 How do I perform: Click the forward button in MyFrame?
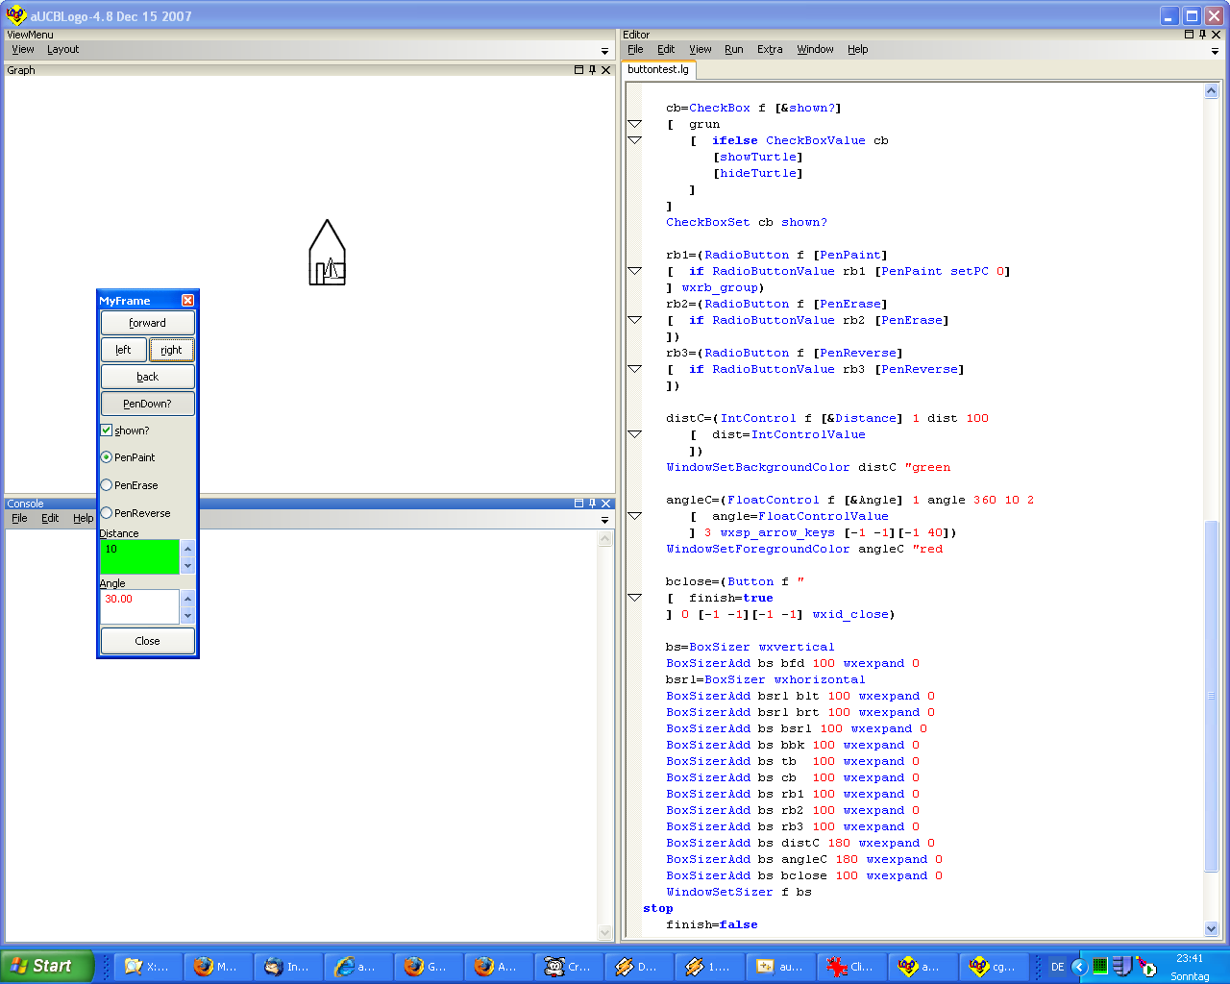coord(148,323)
